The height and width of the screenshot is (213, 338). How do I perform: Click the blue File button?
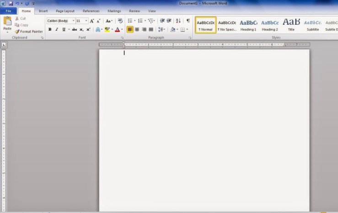click(8, 11)
